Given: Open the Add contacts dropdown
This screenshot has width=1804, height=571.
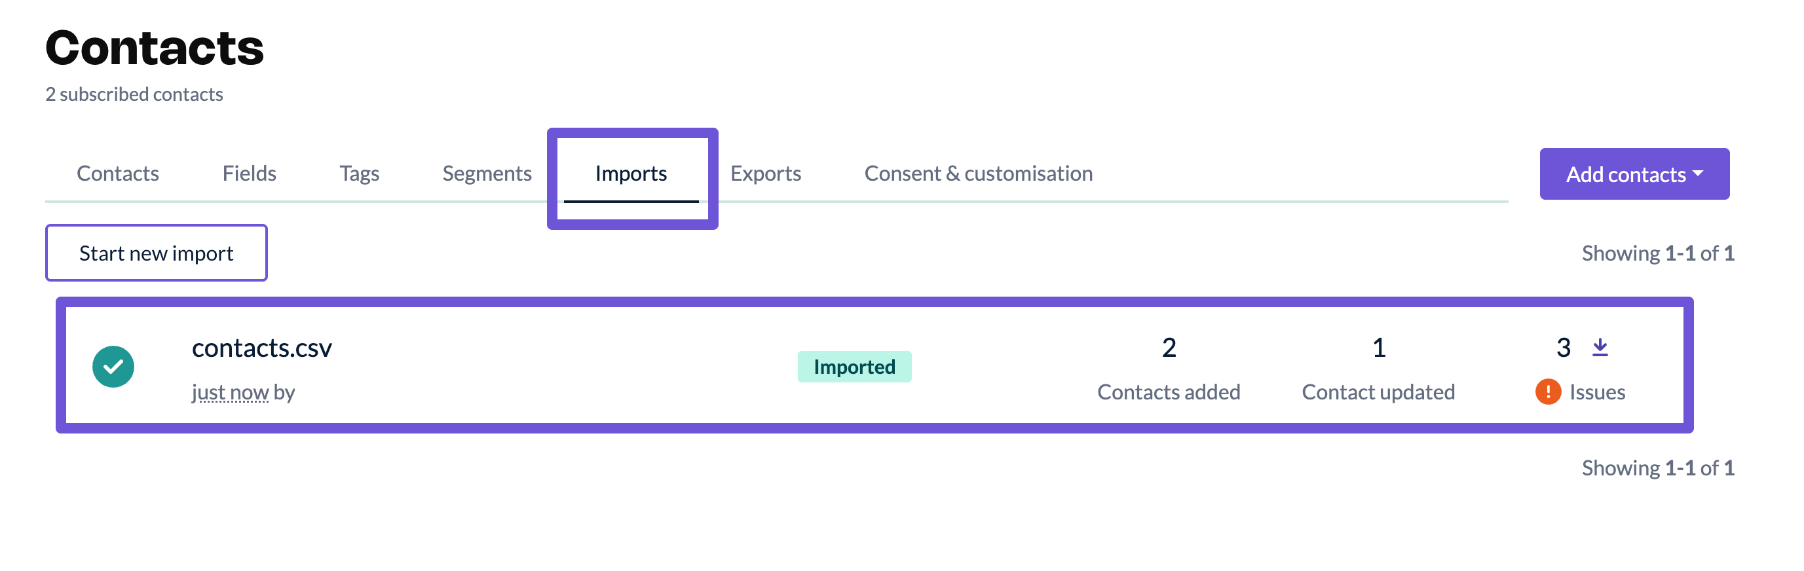Looking at the screenshot, I should click(1634, 174).
